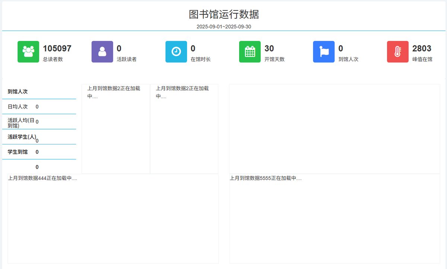Click the blue clock icon for 在馆时长
Image resolution: width=447 pixels, height=269 pixels.
[x=176, y=51]
